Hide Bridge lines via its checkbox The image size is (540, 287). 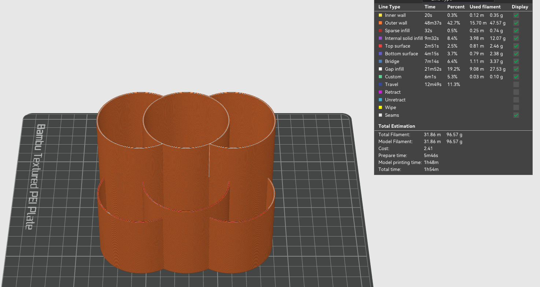[516, 61]
